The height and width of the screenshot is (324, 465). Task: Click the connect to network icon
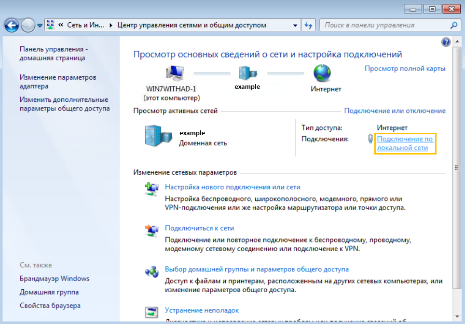point(152,230)
